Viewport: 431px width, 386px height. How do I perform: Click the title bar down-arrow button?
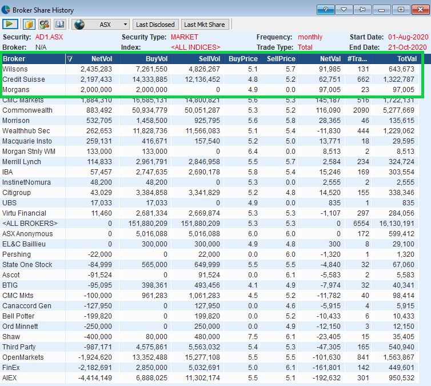click(344, 10)
